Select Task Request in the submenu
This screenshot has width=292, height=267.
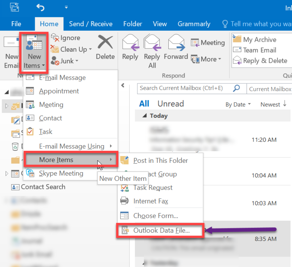click(x=161, y=188)
